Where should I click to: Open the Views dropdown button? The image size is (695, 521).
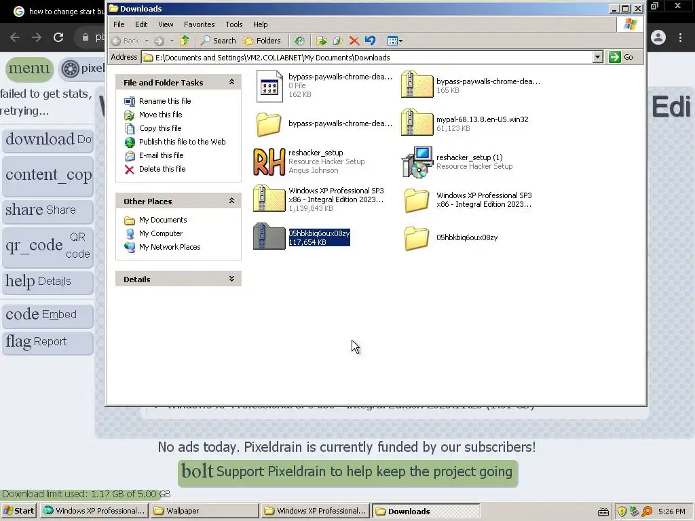click(x=394, y=41)
